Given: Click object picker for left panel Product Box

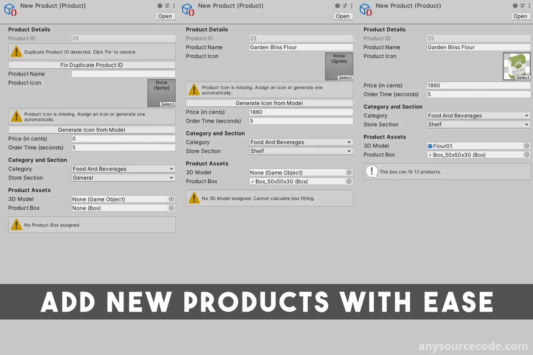Looking at the screenshot, I should 171,208.
